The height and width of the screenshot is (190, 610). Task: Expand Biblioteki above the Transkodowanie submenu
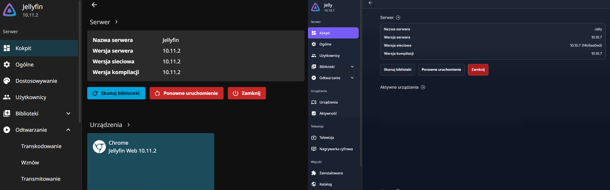point(68,113)
